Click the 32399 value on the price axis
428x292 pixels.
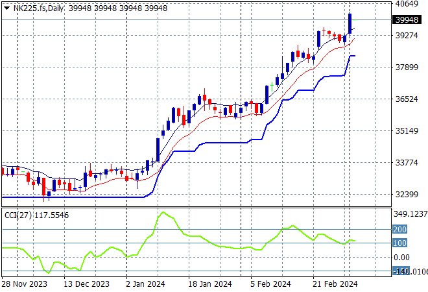405,195
